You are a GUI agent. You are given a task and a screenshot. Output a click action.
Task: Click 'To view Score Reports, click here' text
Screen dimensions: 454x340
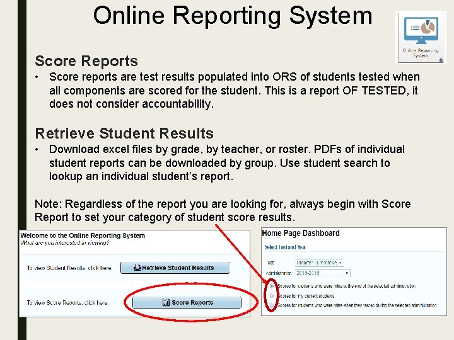coord(67,303)
